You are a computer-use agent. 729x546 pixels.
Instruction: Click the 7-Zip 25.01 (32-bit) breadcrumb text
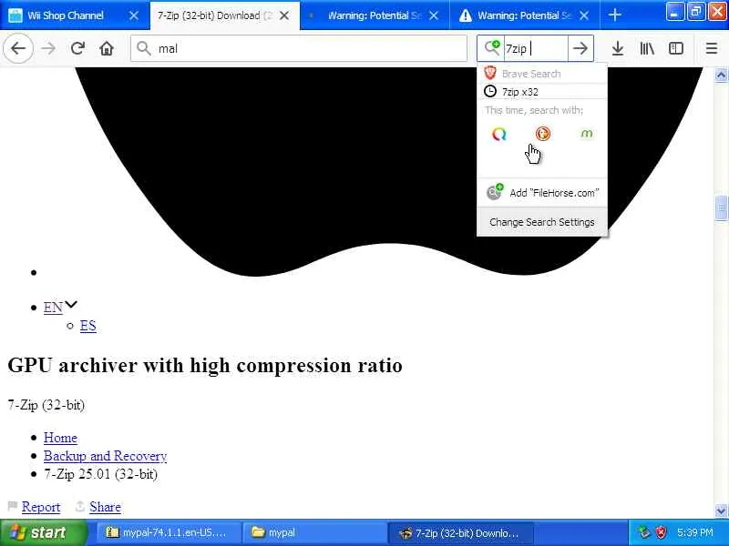tap(101, 474)
